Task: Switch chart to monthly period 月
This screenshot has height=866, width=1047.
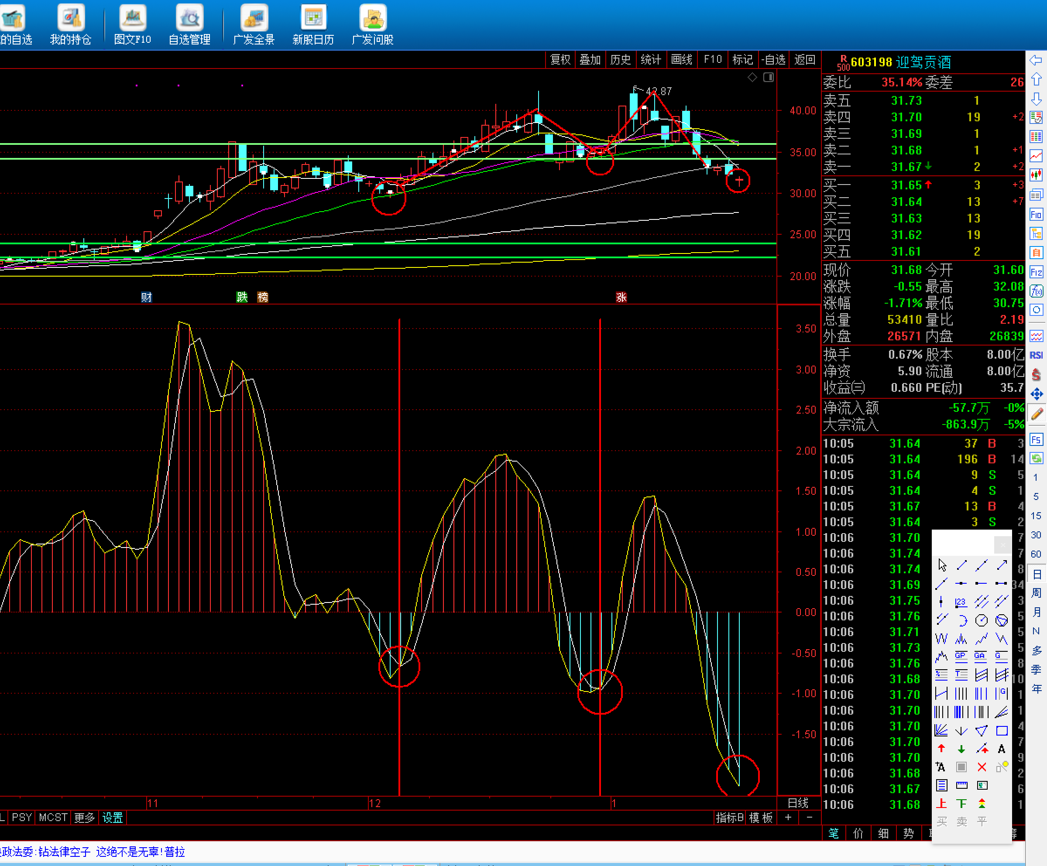Action: pyautogui.click(x=1036, y=612)
